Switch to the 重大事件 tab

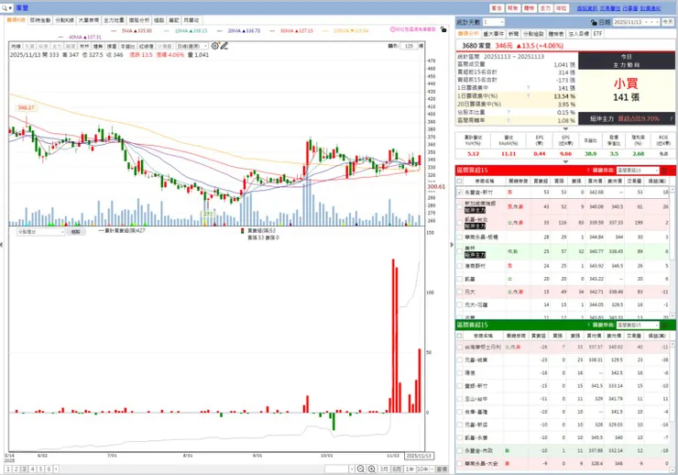493,34
